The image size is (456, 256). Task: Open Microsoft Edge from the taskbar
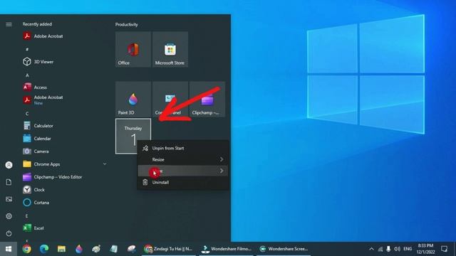click(x=44, y=249)
